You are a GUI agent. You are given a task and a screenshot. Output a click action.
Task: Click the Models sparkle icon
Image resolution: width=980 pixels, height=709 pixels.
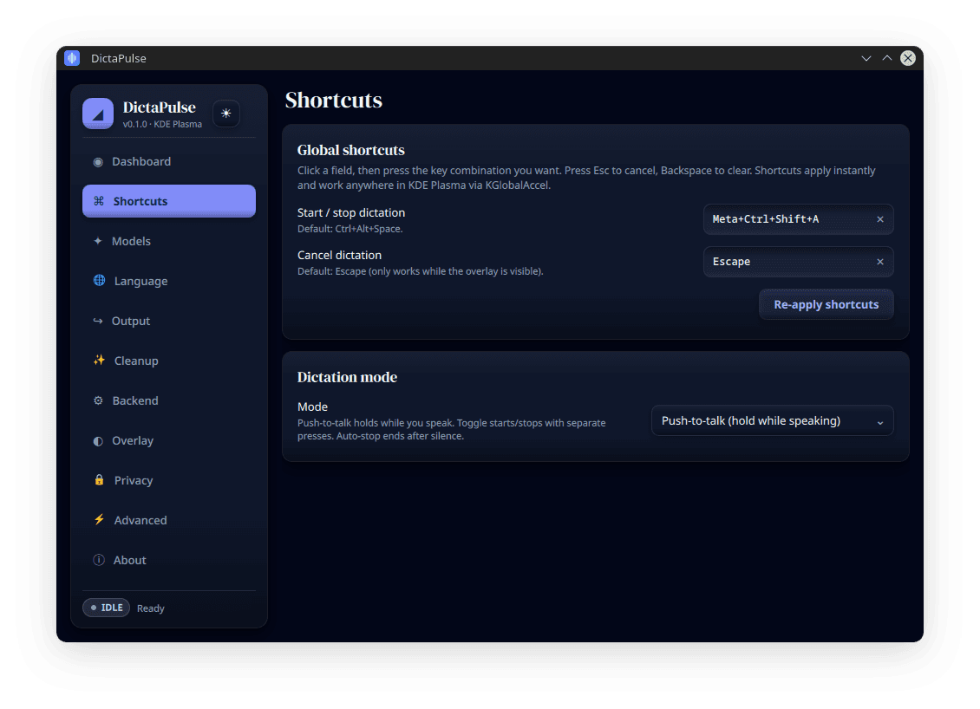(x=97, y=241)
